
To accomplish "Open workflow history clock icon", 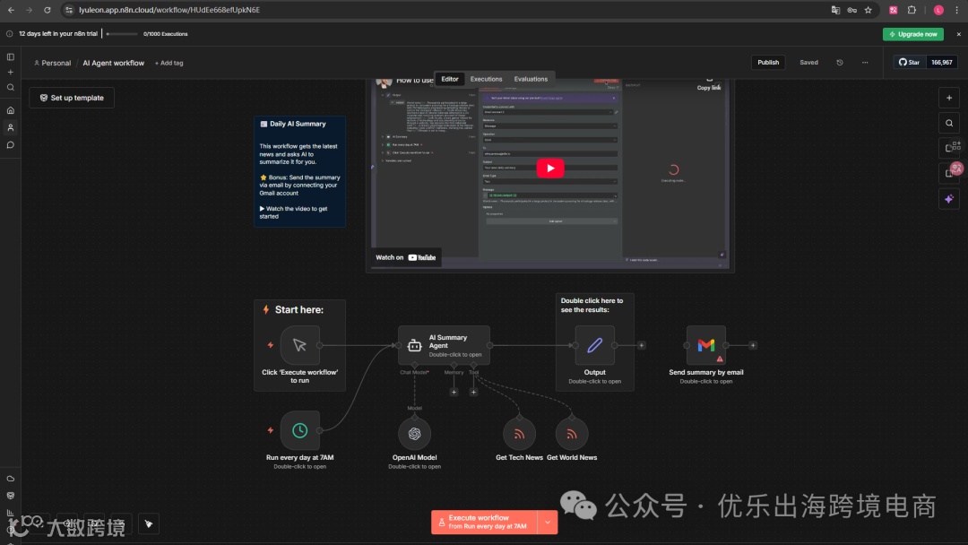I will 840,63.
